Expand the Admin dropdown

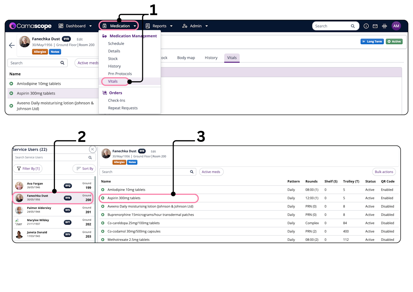pyautogui.click(x=206, y=26)
